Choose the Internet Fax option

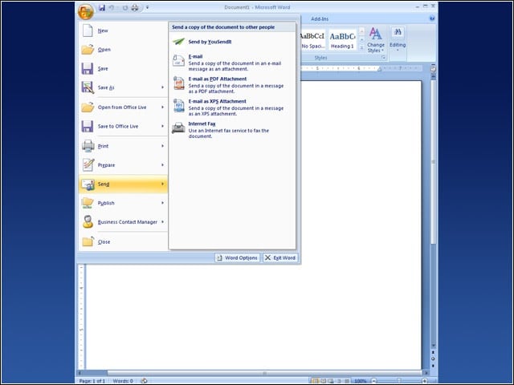point(232,130)
